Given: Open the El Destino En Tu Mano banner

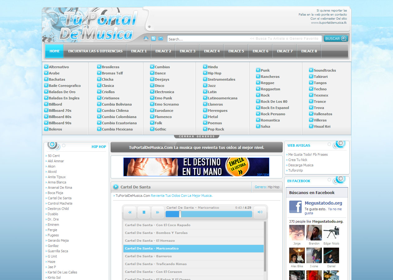Looking at the screenshot, I should [196, 167].
